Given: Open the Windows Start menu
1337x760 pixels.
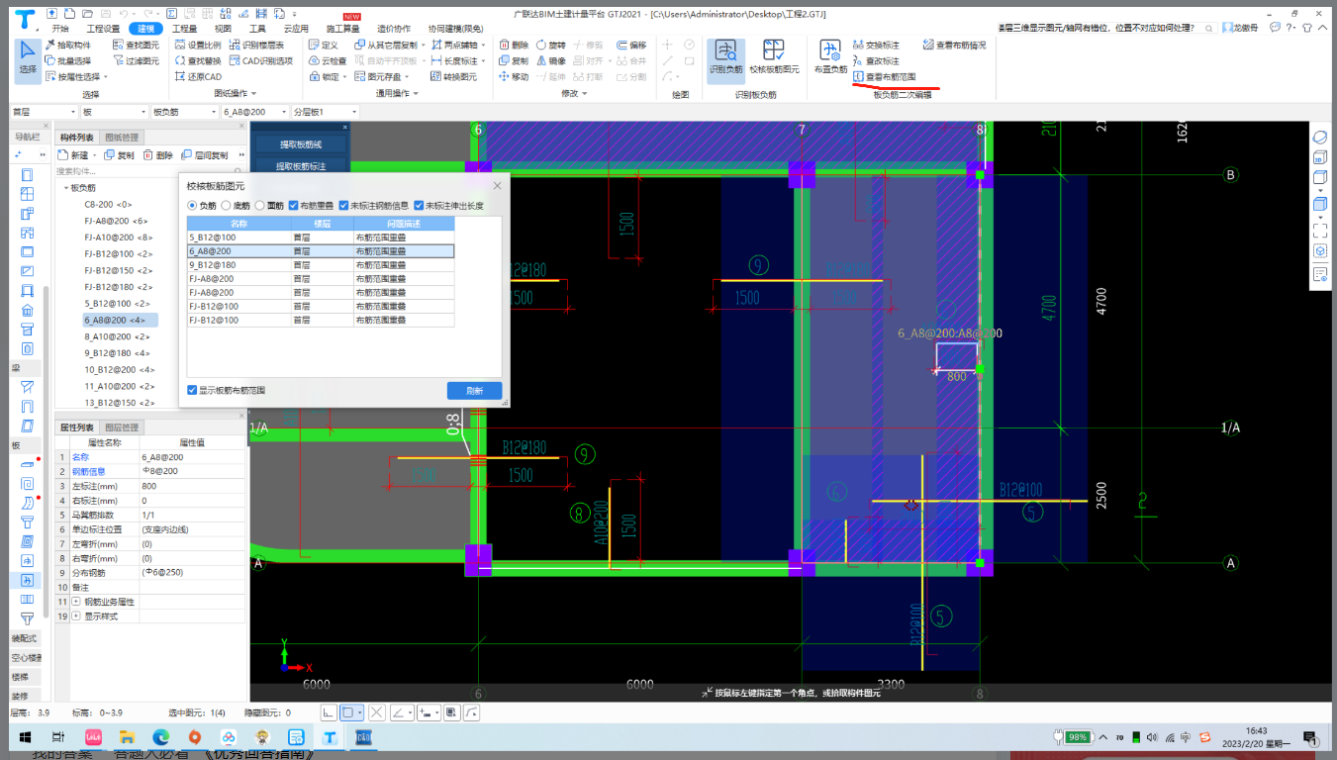Looking at the screenshot, I should (24, 737).
